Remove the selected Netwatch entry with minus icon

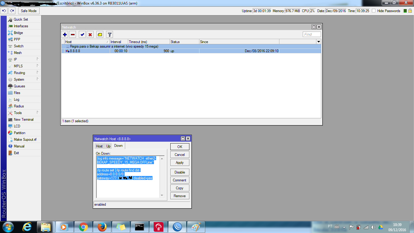tap(73, 35)
